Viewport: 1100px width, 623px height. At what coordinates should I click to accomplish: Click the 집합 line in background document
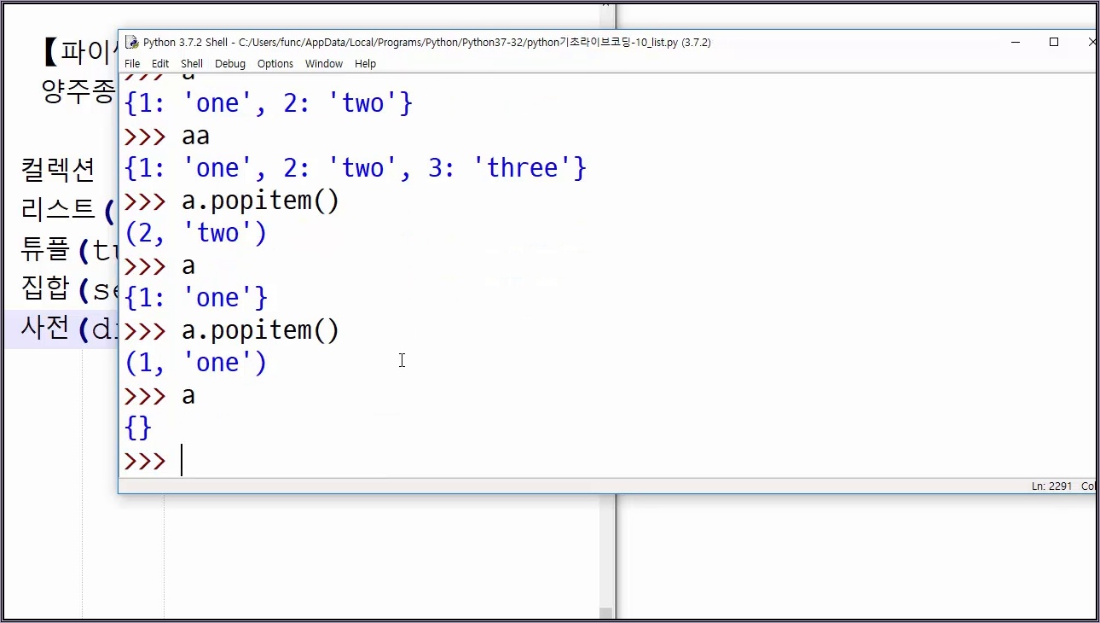(68, 289)
